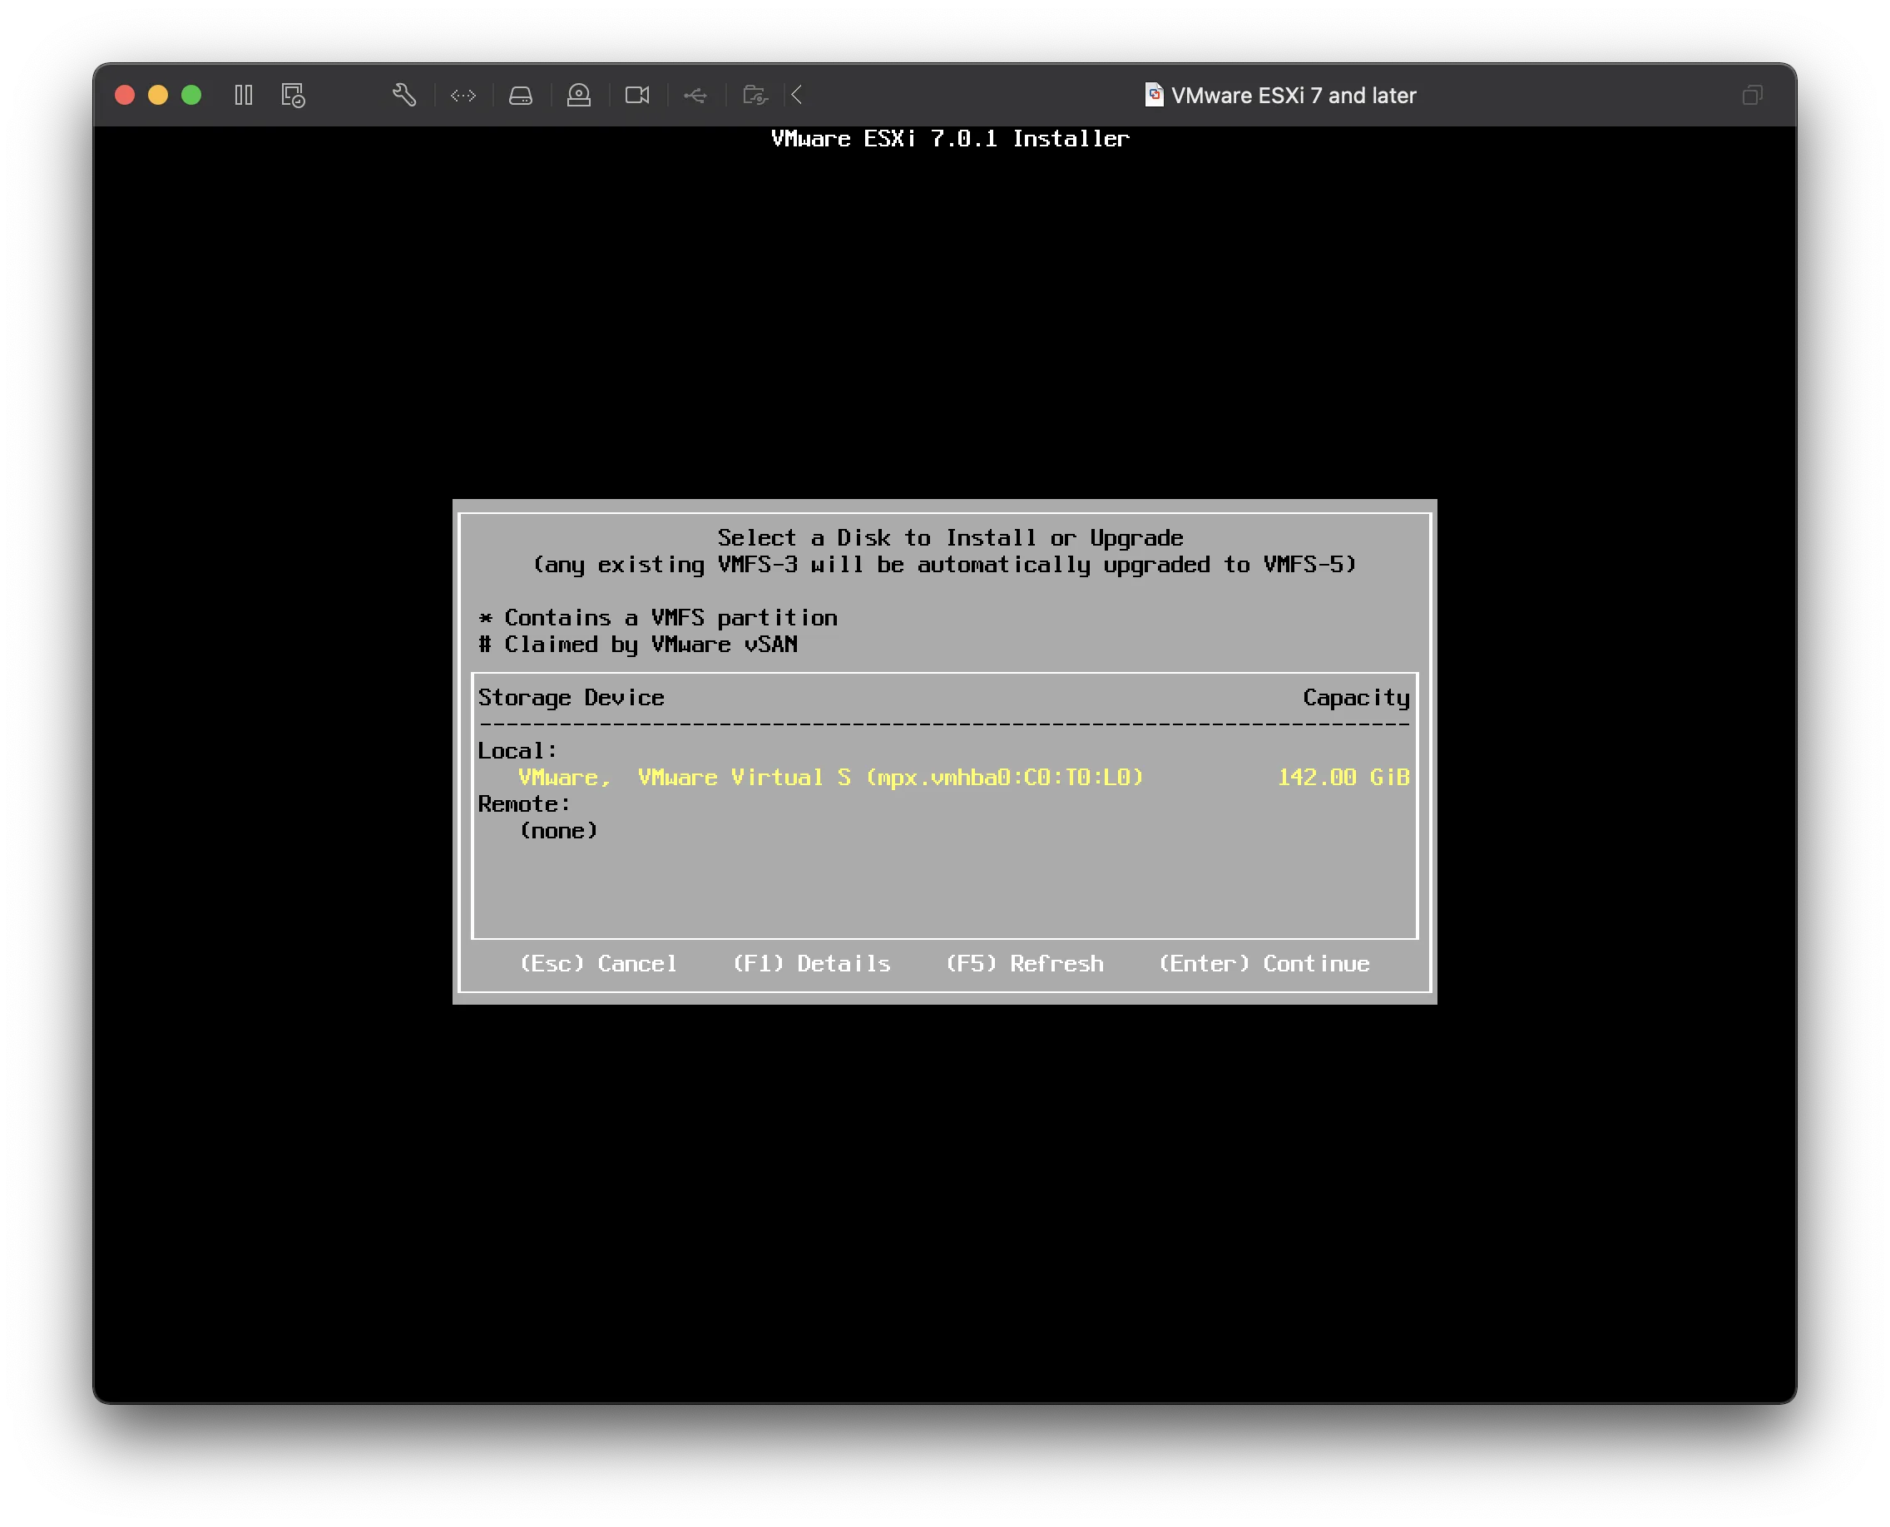
Task: Click the (Esc) Cancel option
Action: pos(598,964)
